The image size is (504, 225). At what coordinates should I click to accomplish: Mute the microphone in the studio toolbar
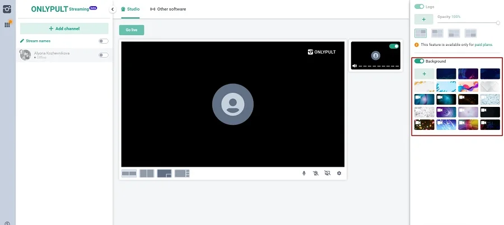[304, 174]
